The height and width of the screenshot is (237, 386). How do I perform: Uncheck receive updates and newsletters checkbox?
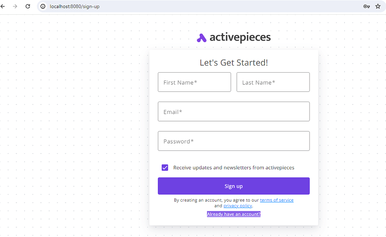165,167
